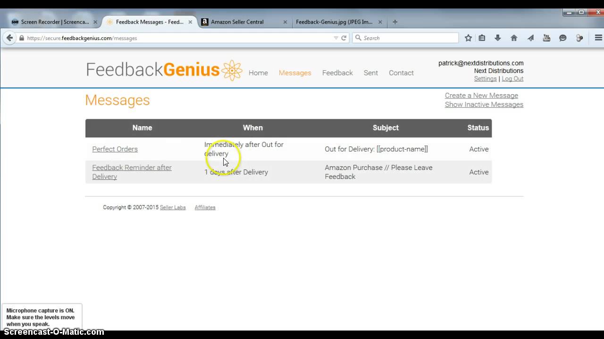This screenshot has height=339, width=604.
Task: Click the Log Out link
Action: (512, 79)
